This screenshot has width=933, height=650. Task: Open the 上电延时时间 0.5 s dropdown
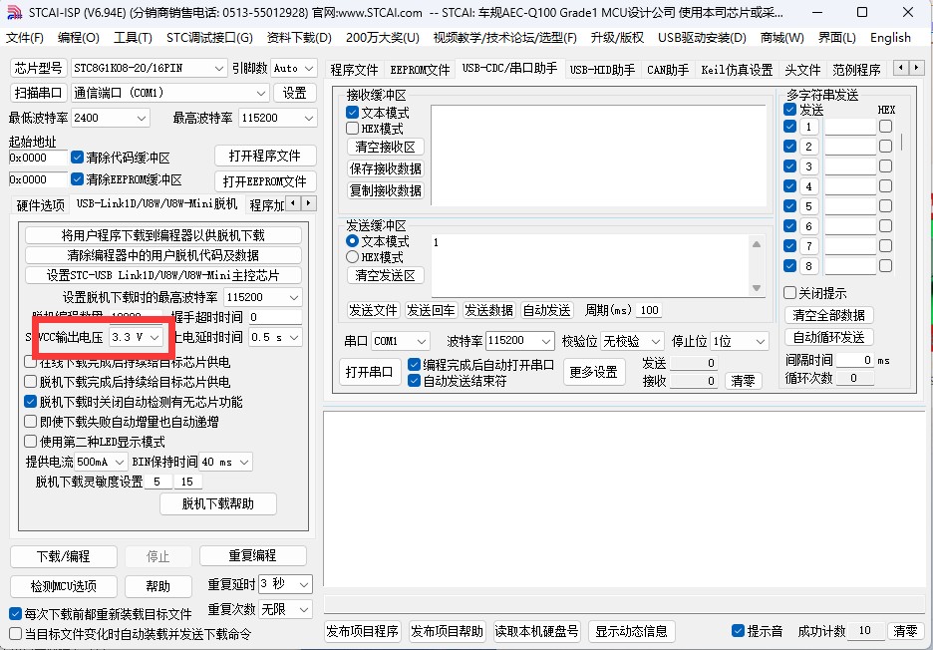(x=275, y=337)
